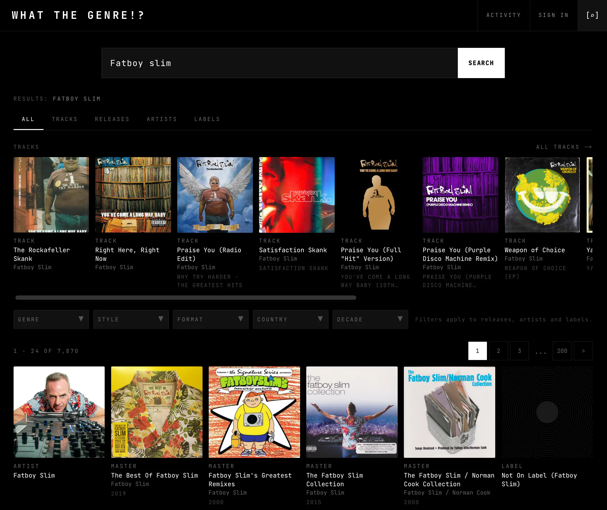Click Fatboy Slim's Greatest Remixes title

pos(250,480)
